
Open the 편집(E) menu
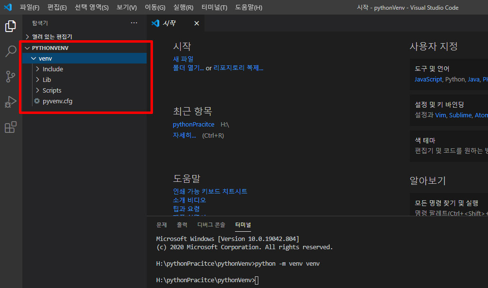coord(57,7)
